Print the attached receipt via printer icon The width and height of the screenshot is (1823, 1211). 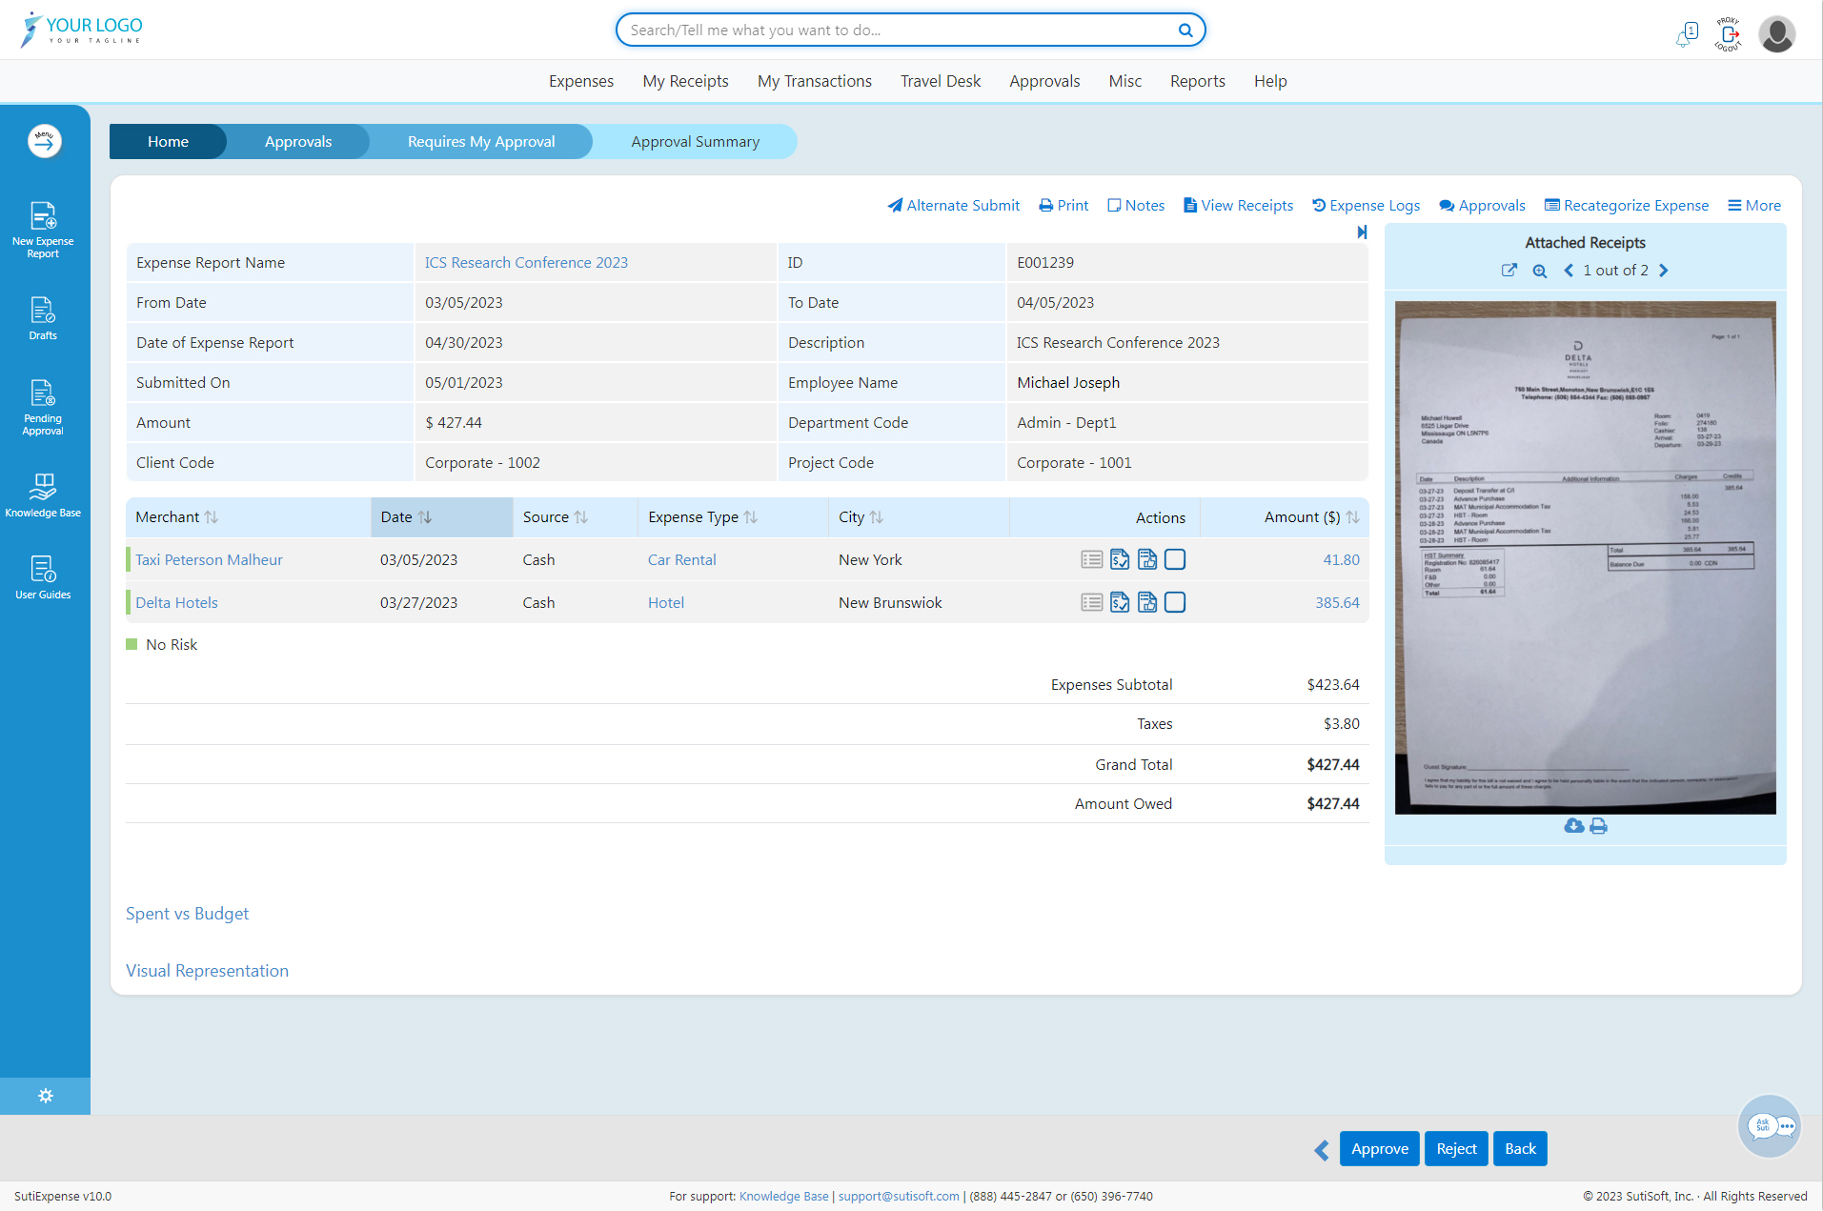click(x=1598, y=826)
